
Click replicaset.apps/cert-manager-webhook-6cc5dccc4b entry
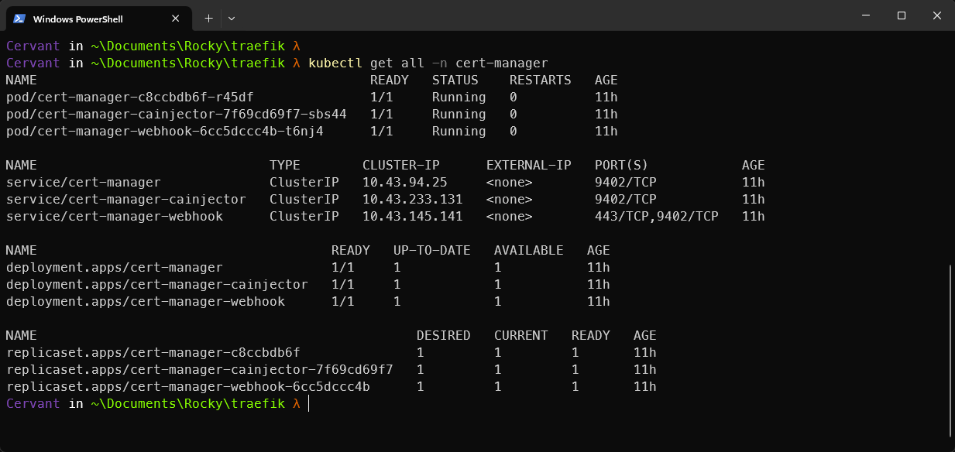click(x=187, y=387)
